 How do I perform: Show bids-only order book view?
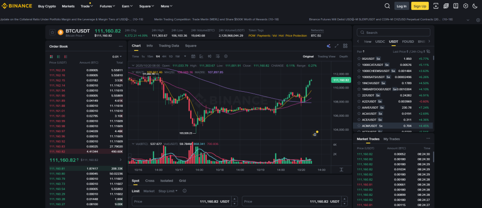[x=58, y=56]
